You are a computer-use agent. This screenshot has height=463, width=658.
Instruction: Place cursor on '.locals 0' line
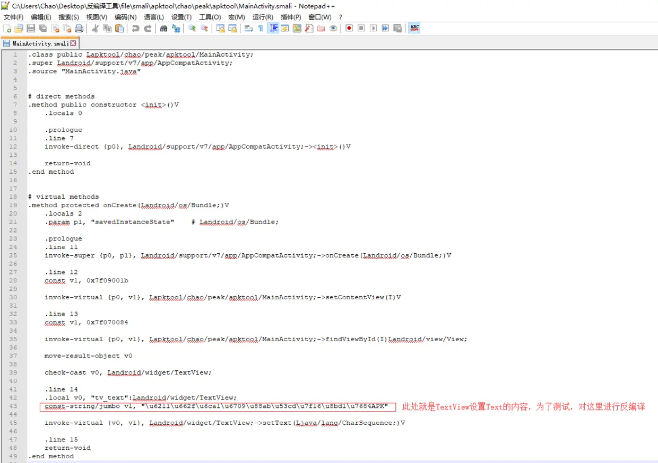click(x=63, y=113)
